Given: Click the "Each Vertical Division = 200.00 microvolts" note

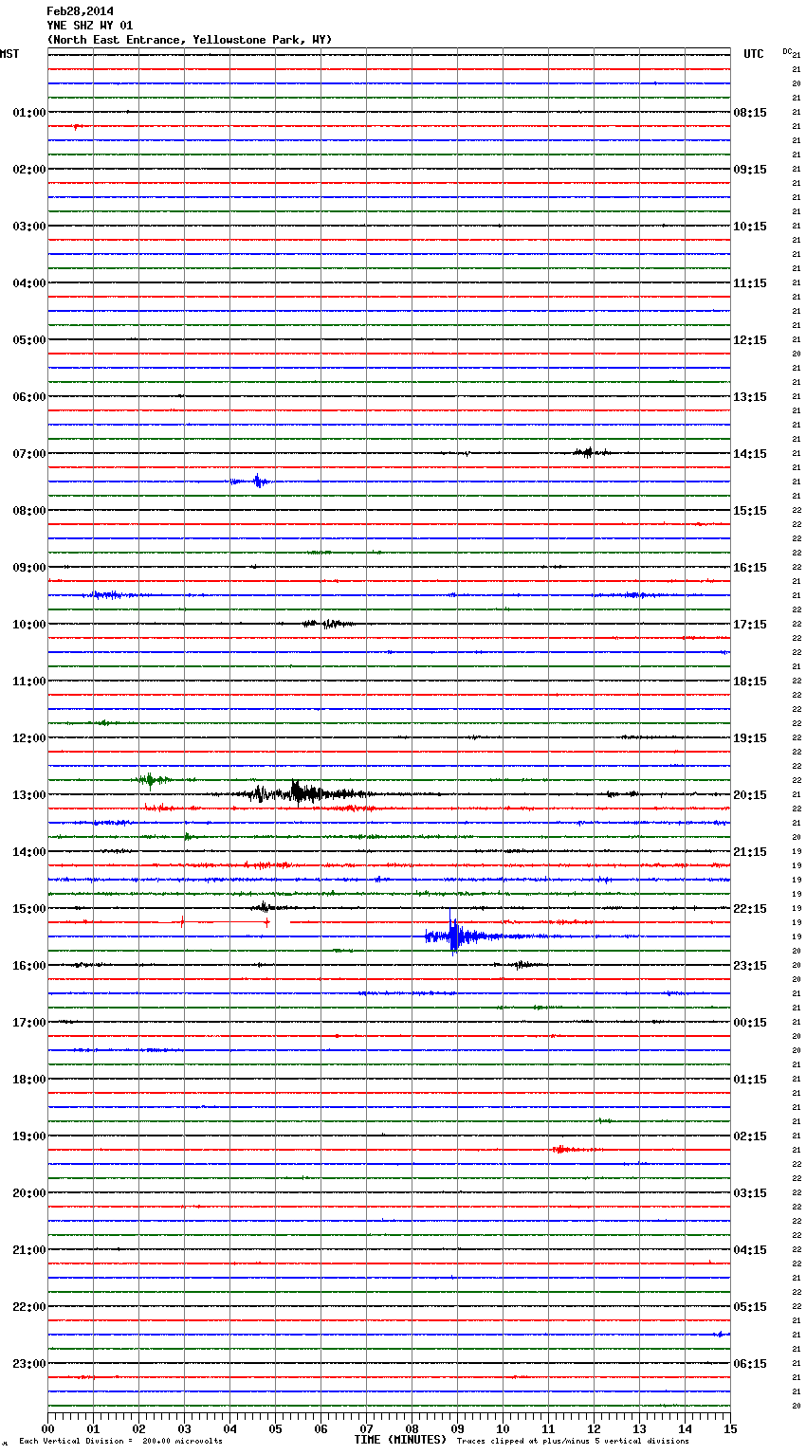Looking at the screenshot, I should click(x=120, y=1442).
